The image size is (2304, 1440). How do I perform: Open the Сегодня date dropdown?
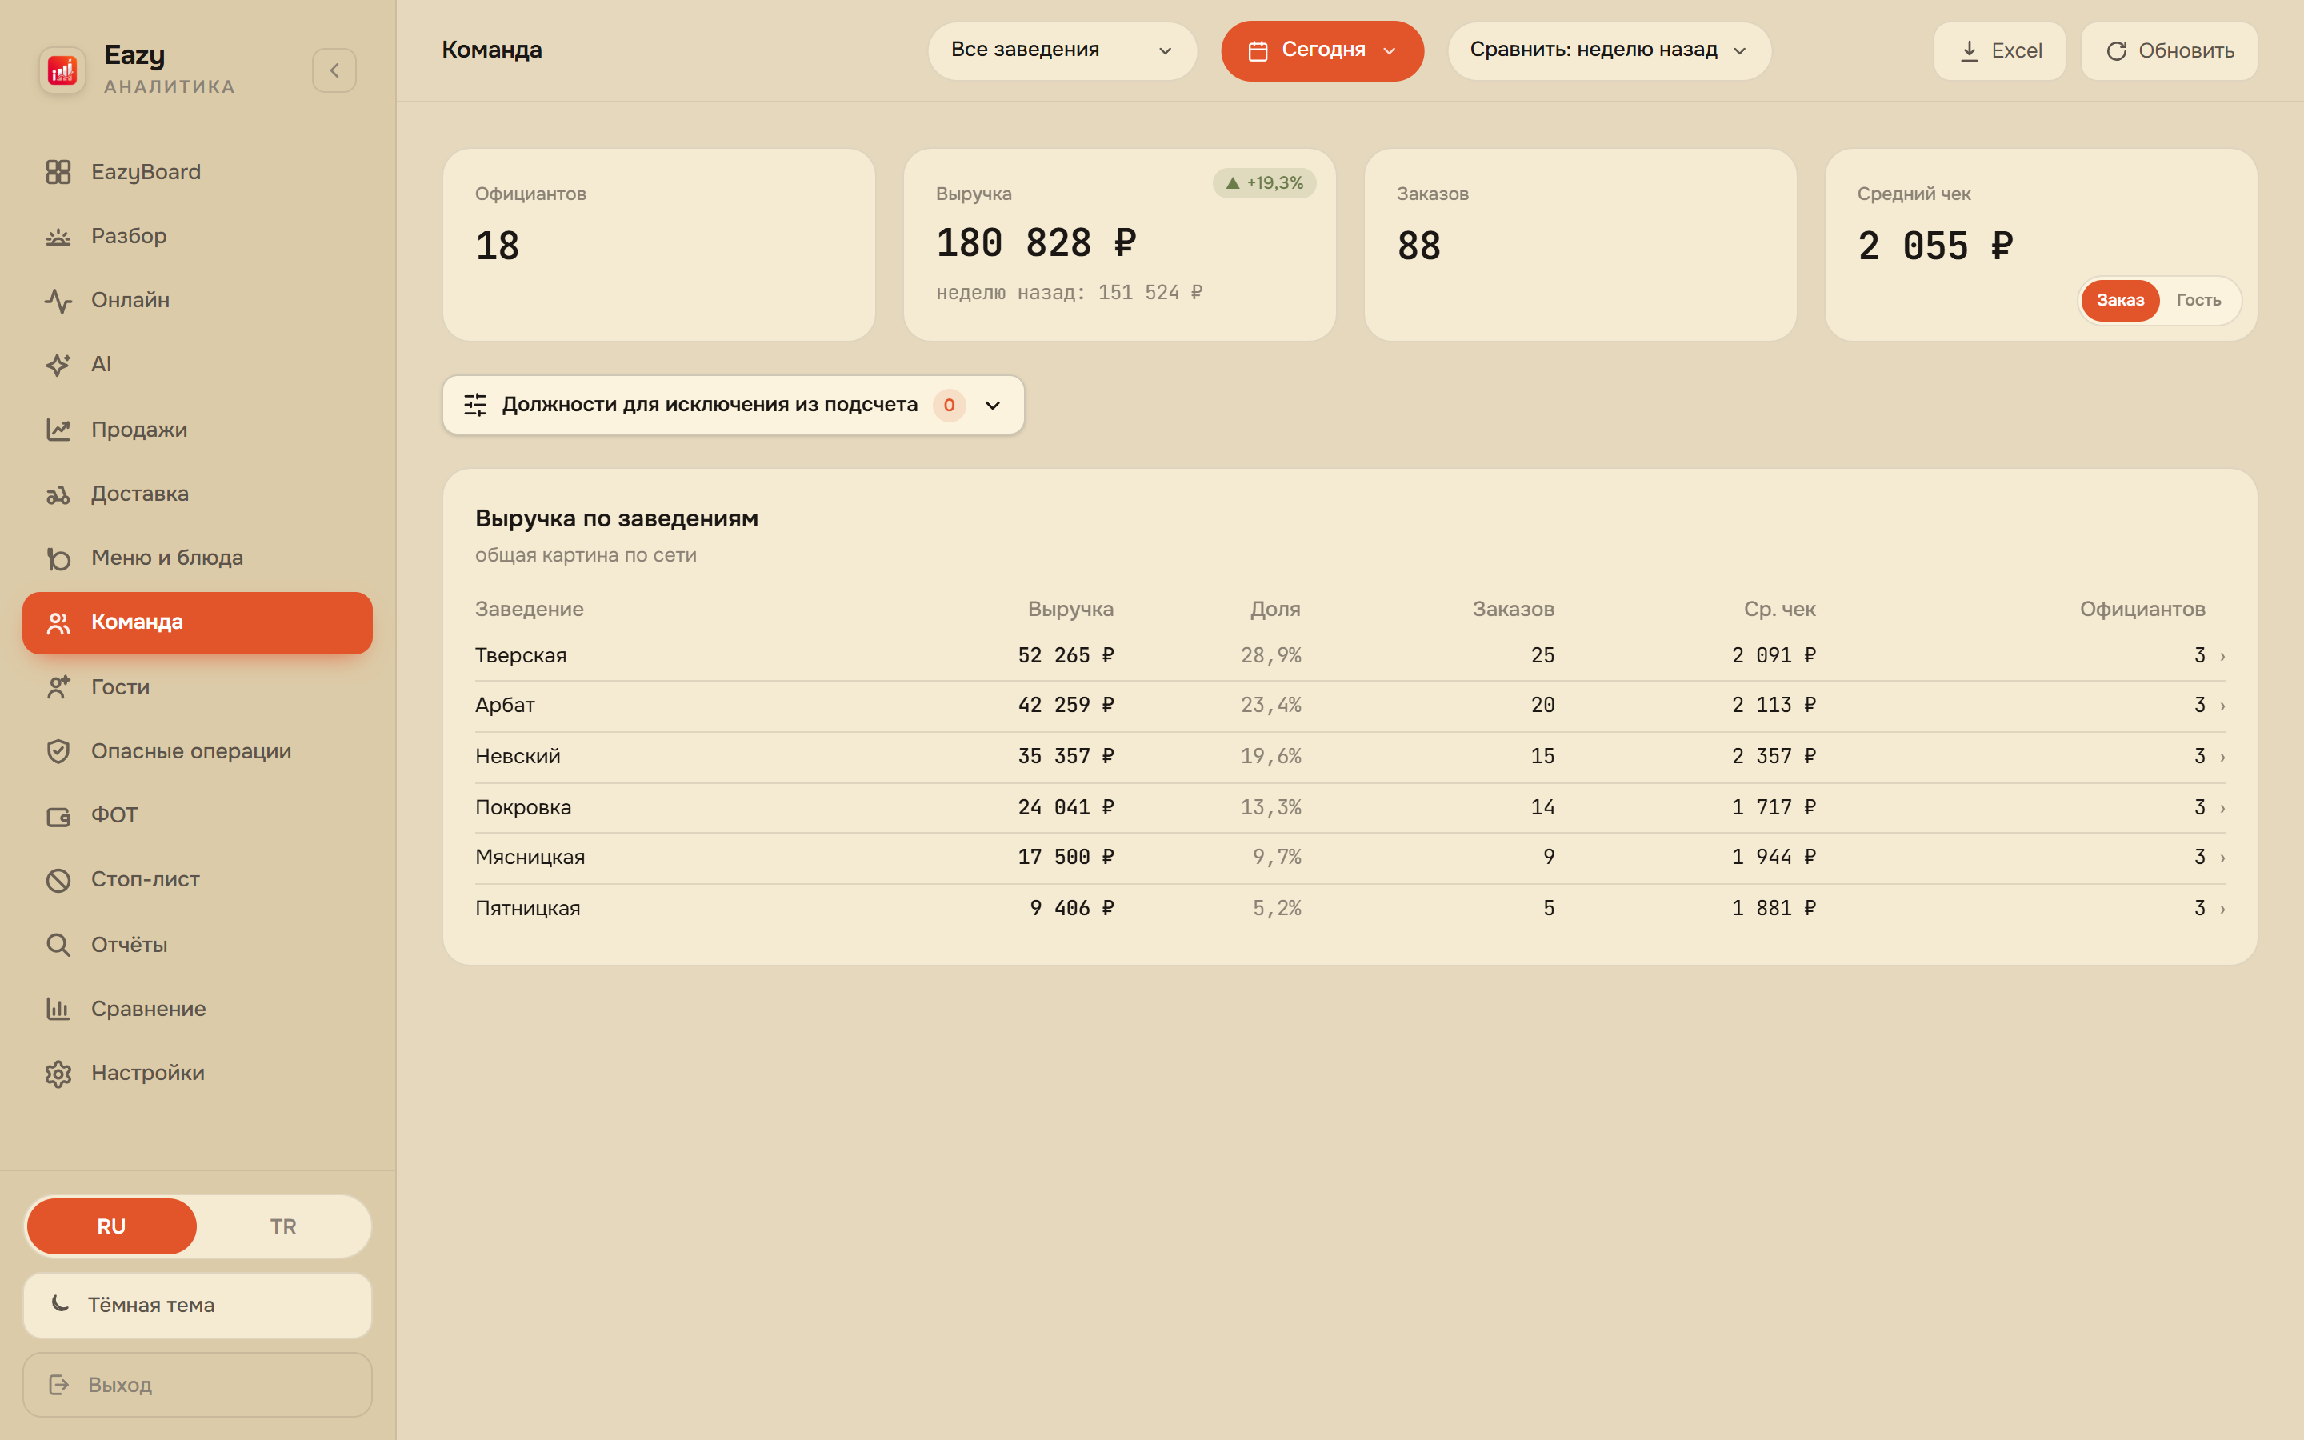[1322, 50]
